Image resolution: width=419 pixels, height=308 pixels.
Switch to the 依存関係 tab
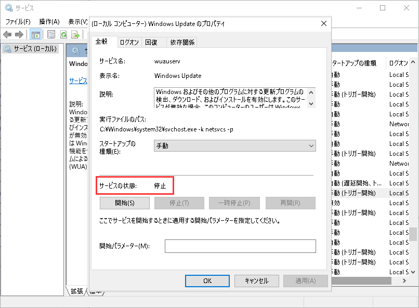[182, 42]
